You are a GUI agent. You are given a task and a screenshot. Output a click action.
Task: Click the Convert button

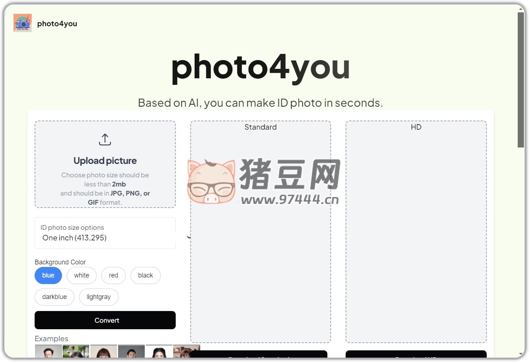pos(105,320)
